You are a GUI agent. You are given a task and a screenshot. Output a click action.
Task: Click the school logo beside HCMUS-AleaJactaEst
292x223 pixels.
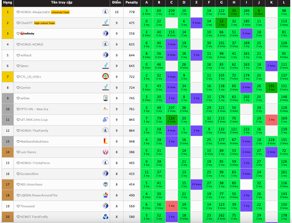[105, 12]
